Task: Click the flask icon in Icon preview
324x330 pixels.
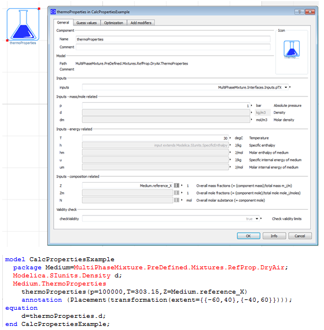Action: (292, 49)
